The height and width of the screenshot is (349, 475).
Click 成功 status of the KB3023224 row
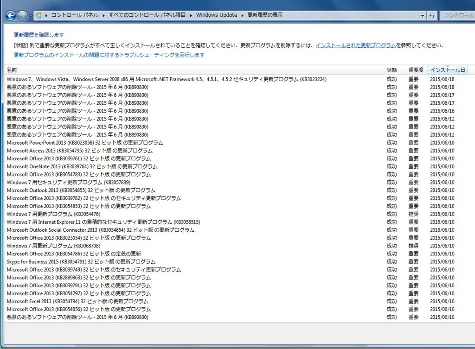(392, 79)
